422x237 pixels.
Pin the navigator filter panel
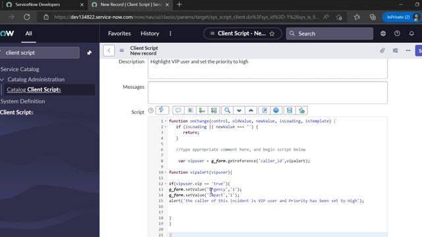click(90, 53)
